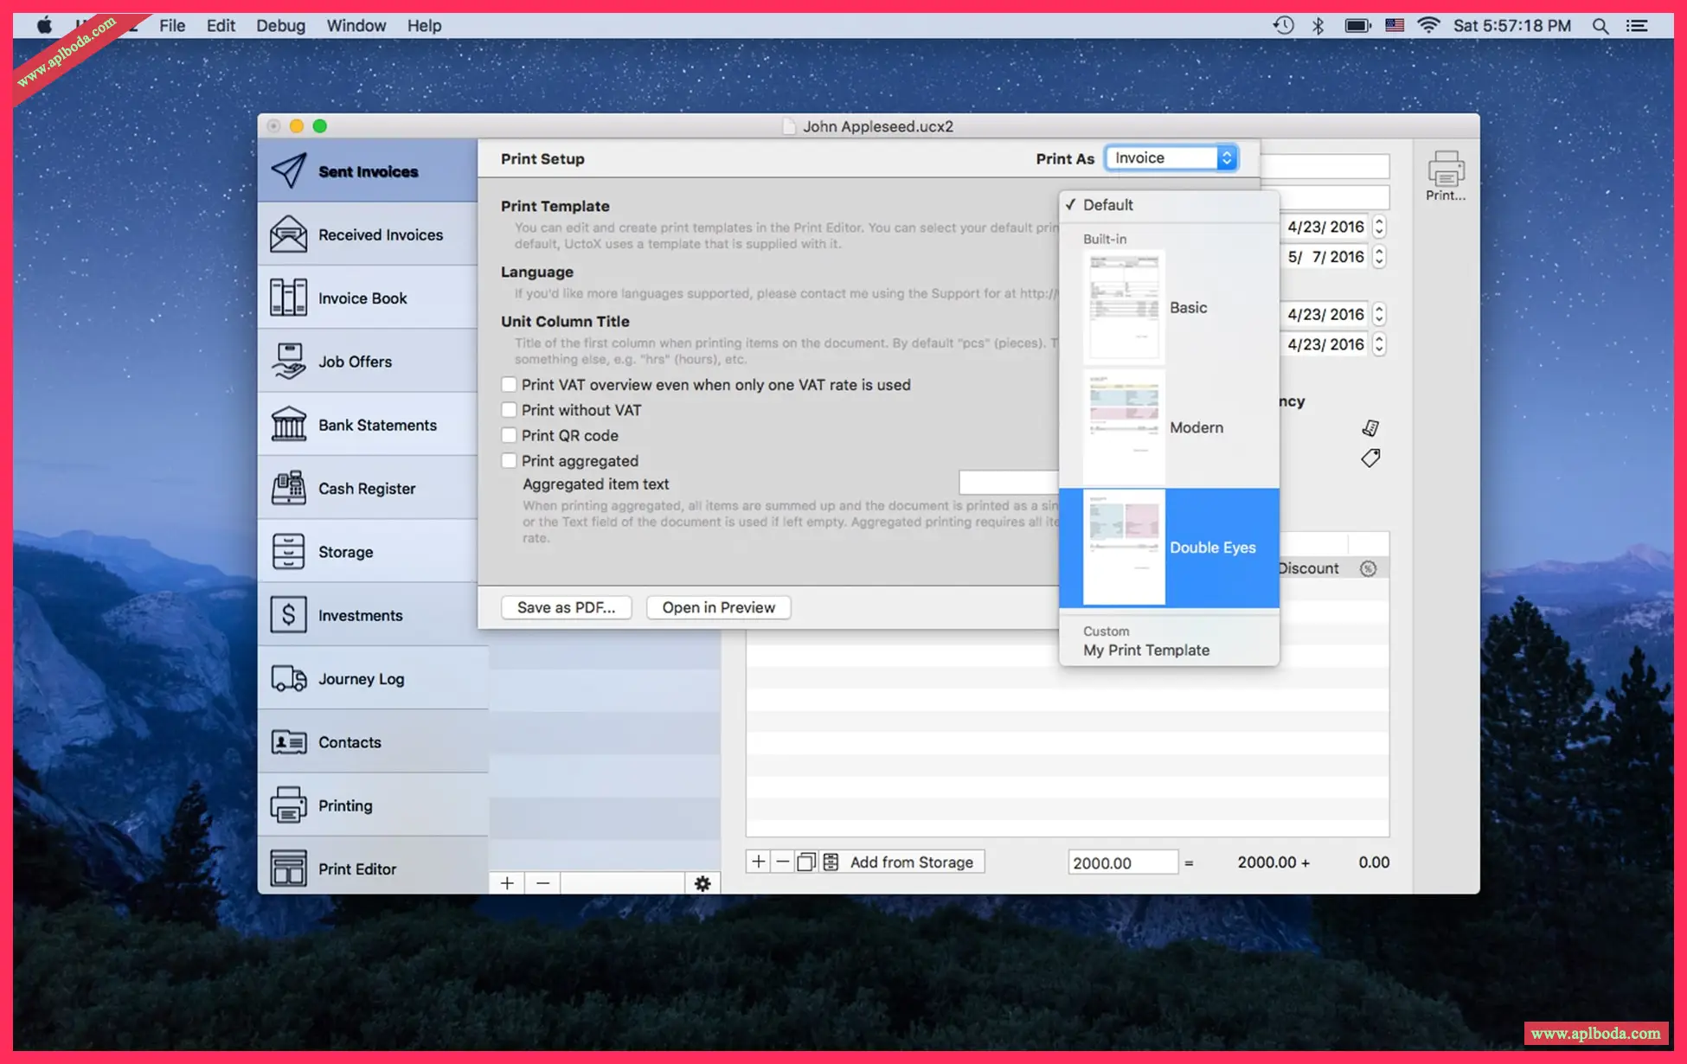Select the Received Invoices envelope icon
1687x1064 pixels.
289,234
